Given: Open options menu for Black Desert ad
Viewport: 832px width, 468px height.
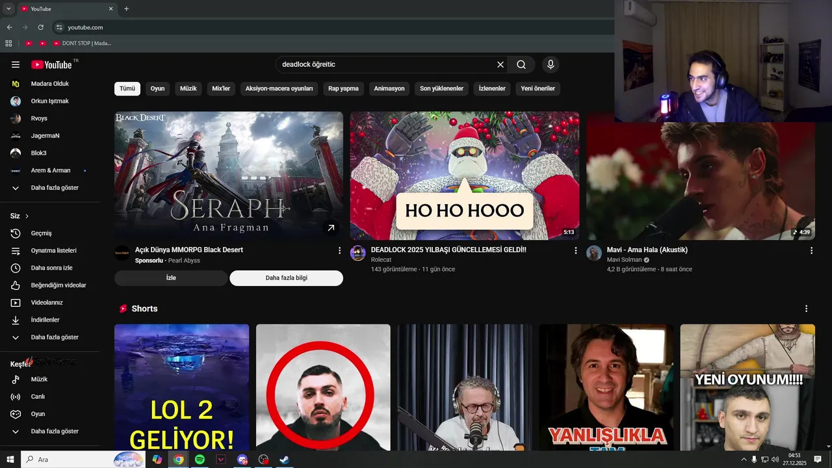Looking at the screenshot, I should tap(339, 250).
